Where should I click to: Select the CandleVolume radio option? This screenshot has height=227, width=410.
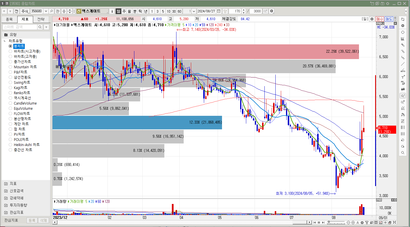tap(10, 103)
